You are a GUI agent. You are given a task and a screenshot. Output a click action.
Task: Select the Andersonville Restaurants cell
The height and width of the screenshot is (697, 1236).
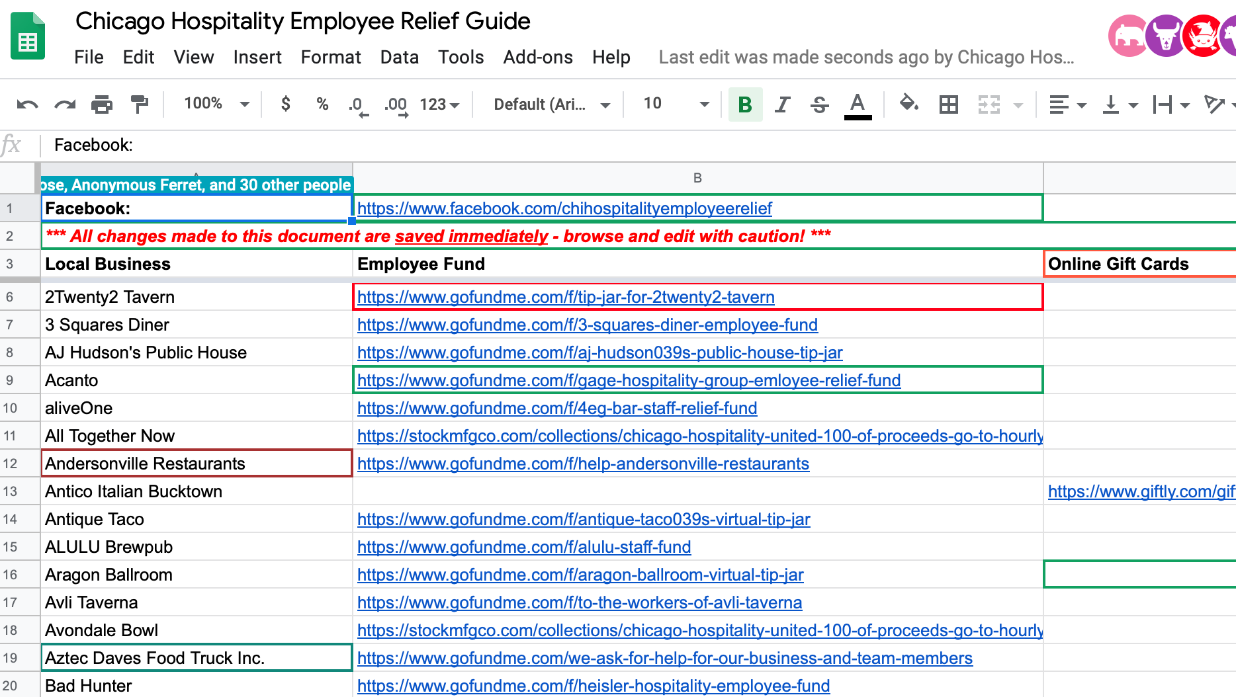coord(197,464)
